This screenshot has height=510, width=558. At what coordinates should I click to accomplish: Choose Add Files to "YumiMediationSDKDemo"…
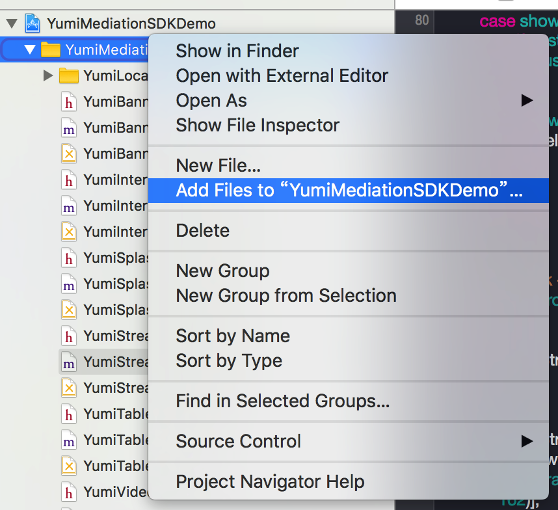349,191
